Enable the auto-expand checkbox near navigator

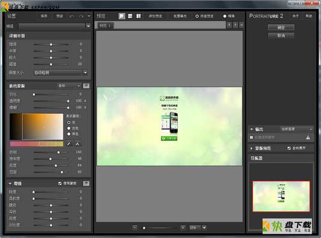[x=289, y=148]
